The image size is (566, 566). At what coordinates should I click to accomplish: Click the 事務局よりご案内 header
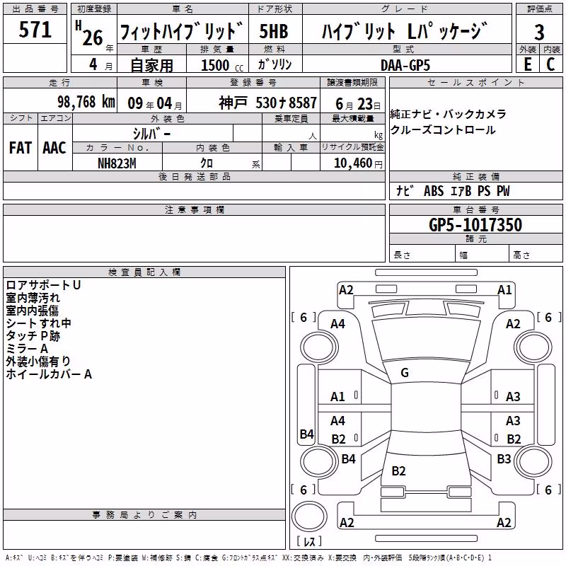pos(144,515)
